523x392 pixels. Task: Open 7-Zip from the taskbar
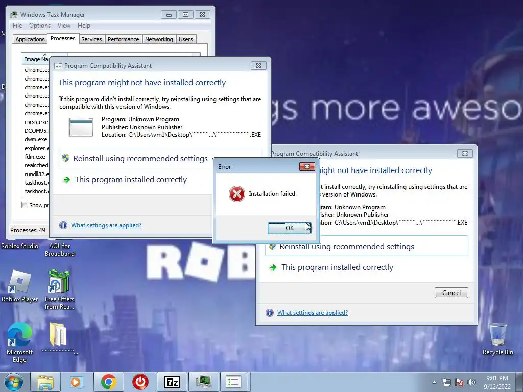172,382
